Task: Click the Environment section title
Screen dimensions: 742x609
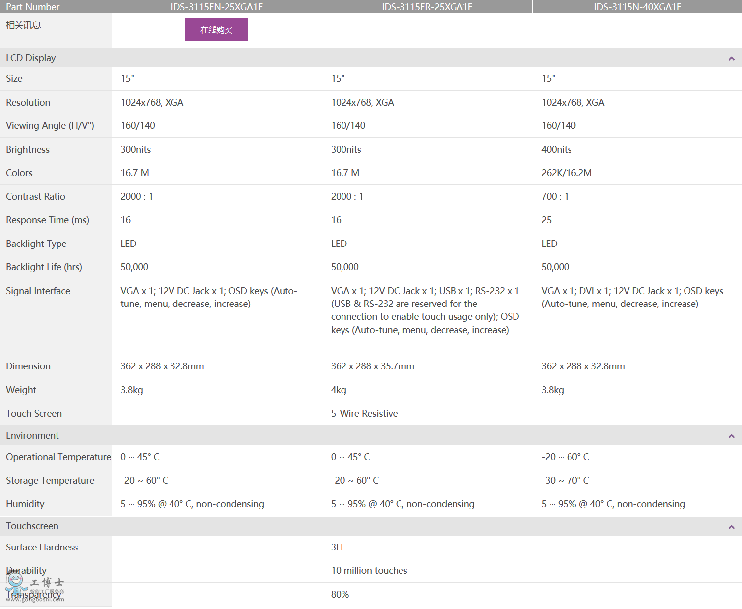Action: 32,436
